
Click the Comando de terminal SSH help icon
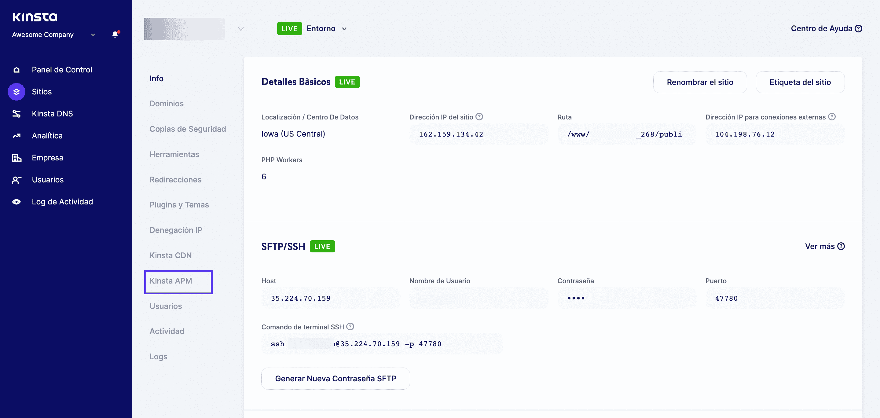[x=350, y=327]
